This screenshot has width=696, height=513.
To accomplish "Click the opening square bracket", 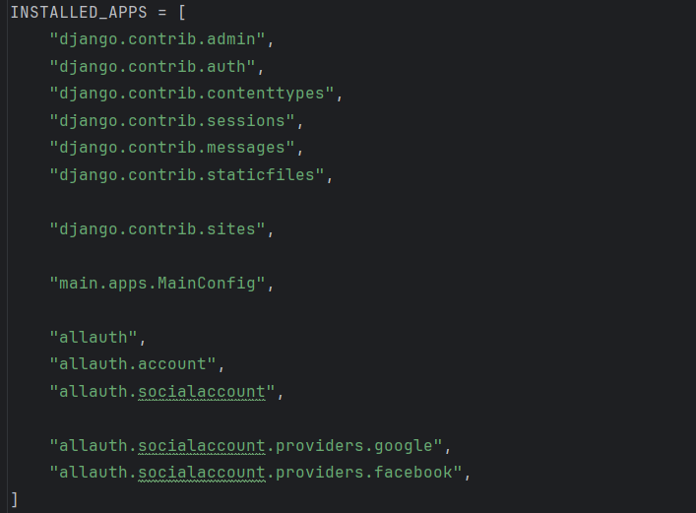I will pyautogui.click(x=183, y=13).
